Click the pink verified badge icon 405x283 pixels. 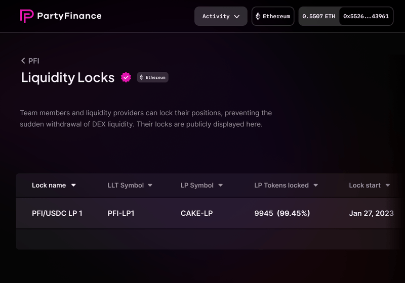pos(126,77)
